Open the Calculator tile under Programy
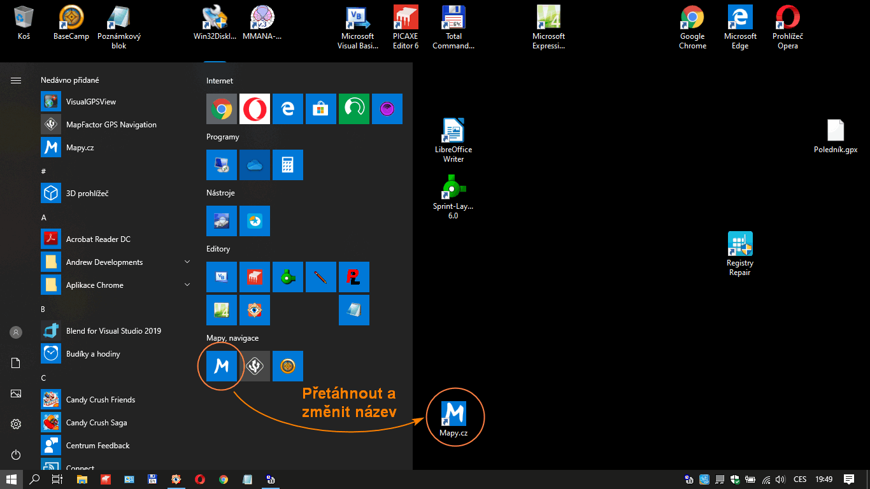Screen dimensions: 870x489 pyautogui.click(x=288, y=165)
